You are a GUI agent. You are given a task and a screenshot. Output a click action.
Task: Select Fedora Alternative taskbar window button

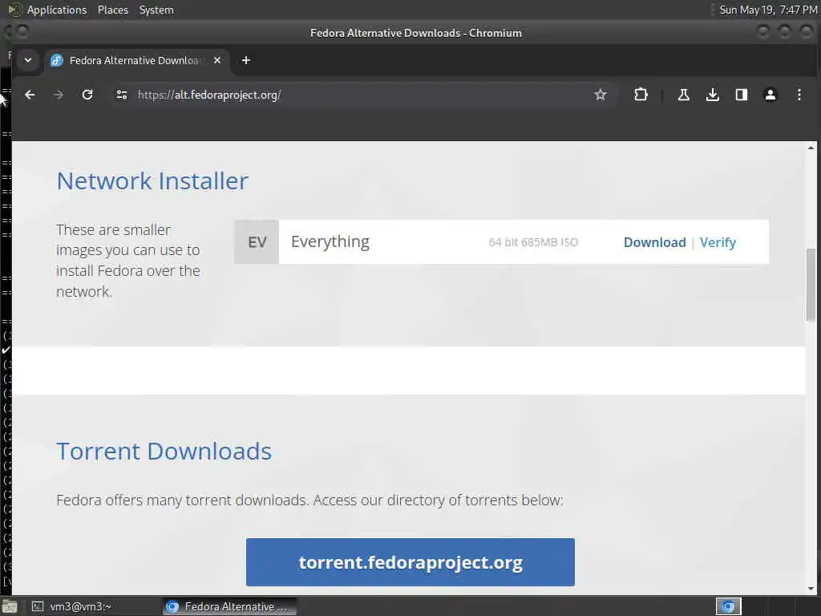tap(229, 606)
